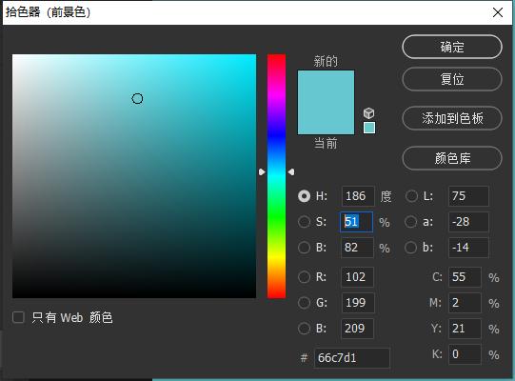Click the G field showing 199
The width and height of the screenshot is (515, 381).
[x=358, y=303]
